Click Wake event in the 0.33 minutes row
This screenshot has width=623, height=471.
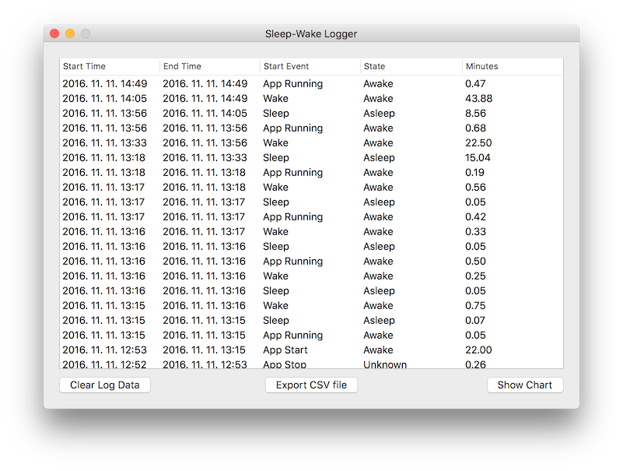[x=276, y=231]
